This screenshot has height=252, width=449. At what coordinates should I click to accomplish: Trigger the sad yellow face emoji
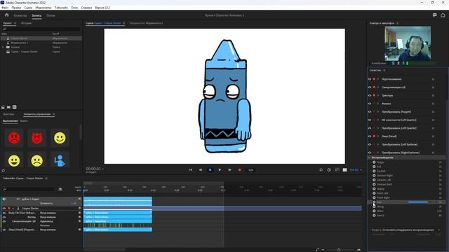pyautogui.click(x=37, y=160)
